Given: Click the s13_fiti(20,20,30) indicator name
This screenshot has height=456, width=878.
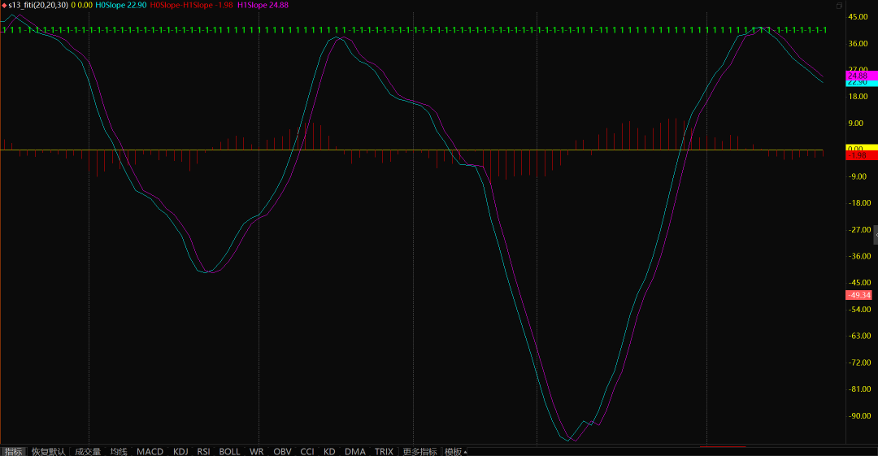Looking at the screenshot, I should tap(39, 5).
